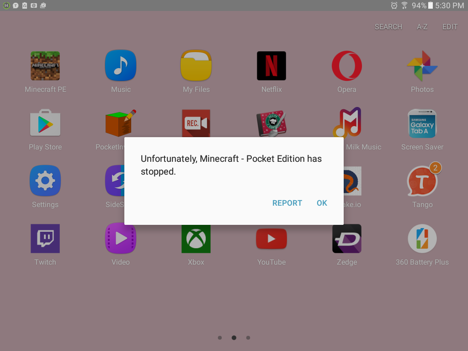468x351 pixels.
Task: Open the Minecraft PE app
Action: (x=45, y=66)
